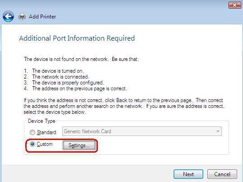The width and height of the screenshot is (243, 182).
Task: Continue with the Next button
Action: (x=188, y=174)
